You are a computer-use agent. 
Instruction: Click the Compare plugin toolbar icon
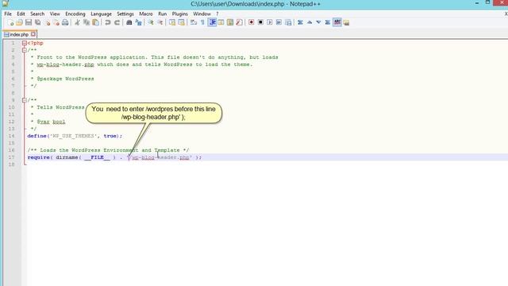(300, 22)
